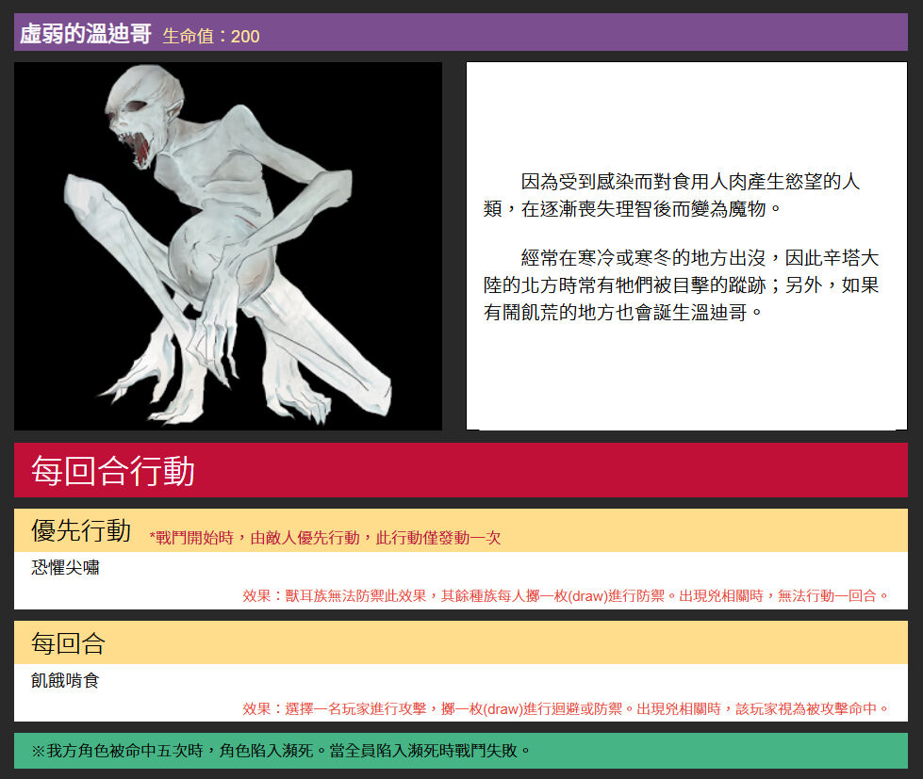Image resolution: width=923 pixels, height=779 pixels.
Task: Click the skill name 飢餓啃食
Action: [x=65, y=680]
